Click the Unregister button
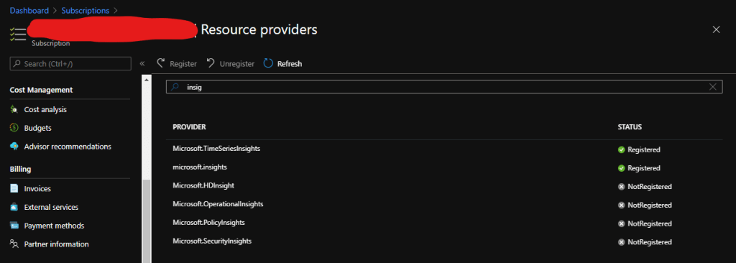The width and height of the screenshot is (736, 263). (231, 63)
